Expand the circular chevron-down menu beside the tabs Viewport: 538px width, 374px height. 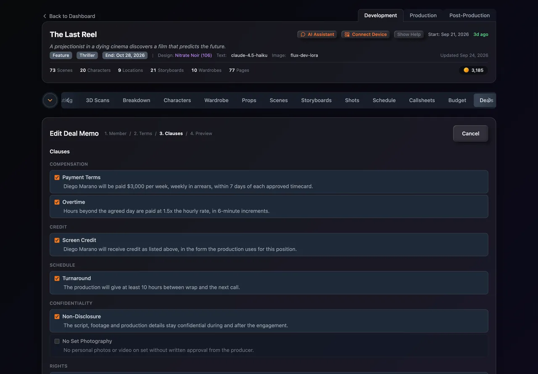point(50,100)
